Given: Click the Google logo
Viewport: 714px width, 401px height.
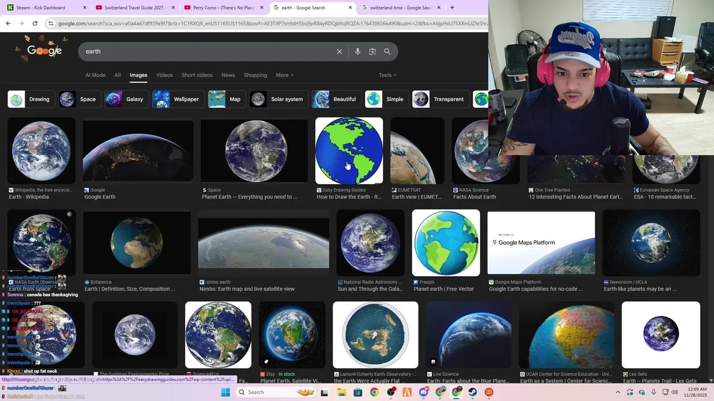Looking at the screenshot, I should coord(44,51).
